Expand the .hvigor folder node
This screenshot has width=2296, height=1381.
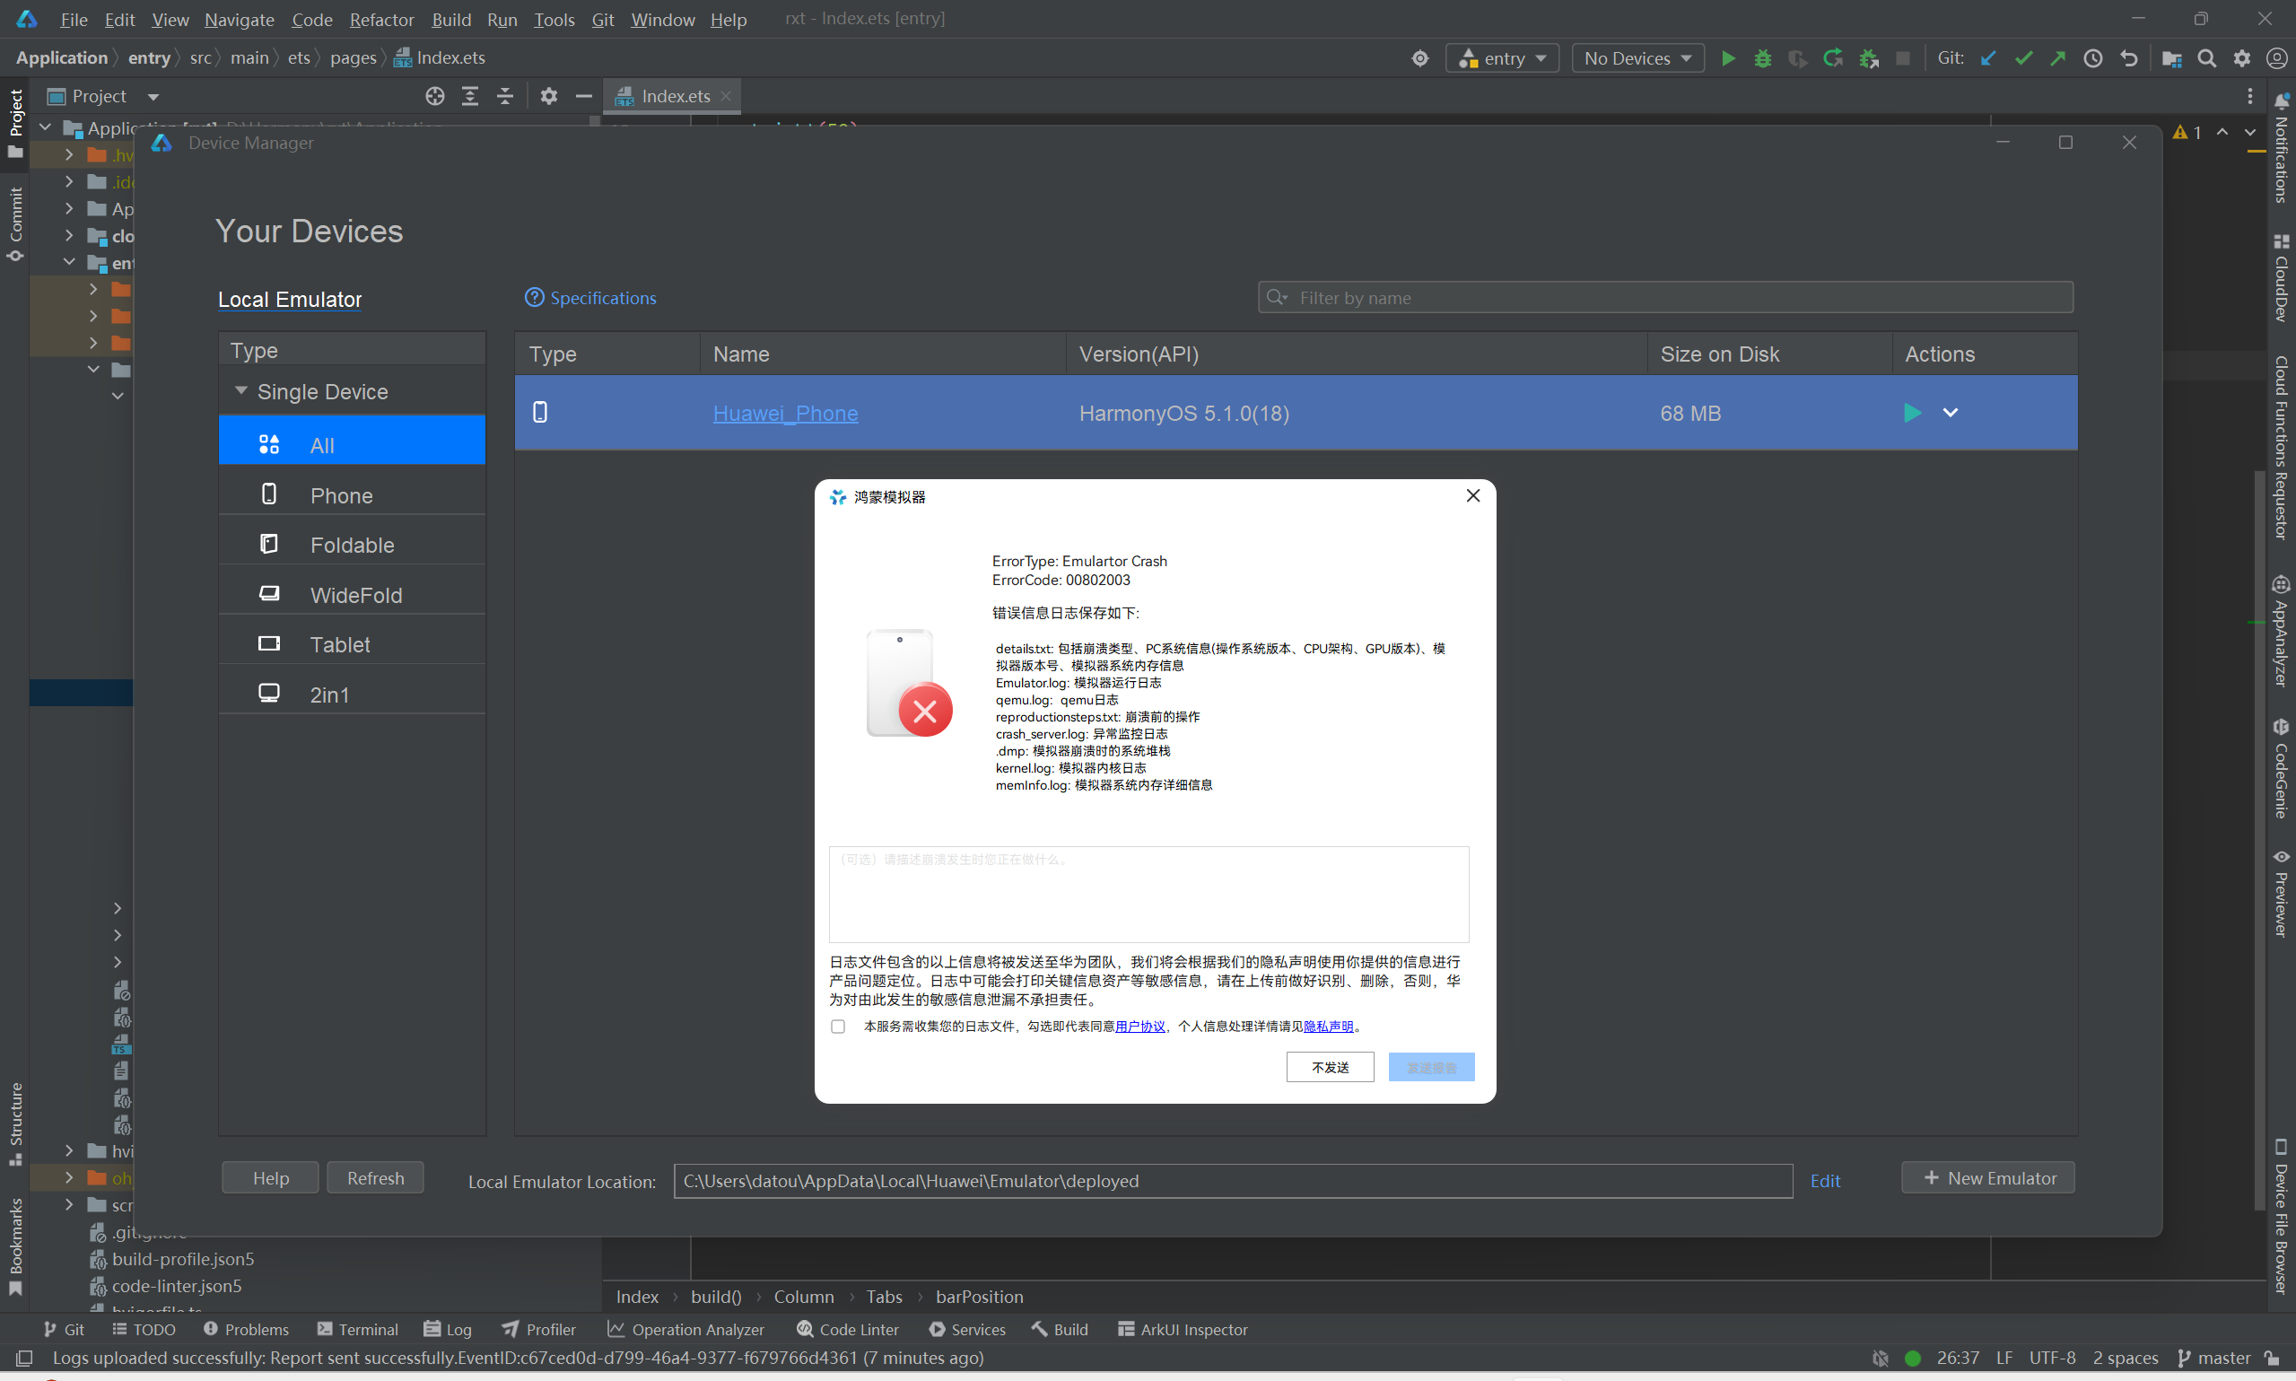pos(69,154)
